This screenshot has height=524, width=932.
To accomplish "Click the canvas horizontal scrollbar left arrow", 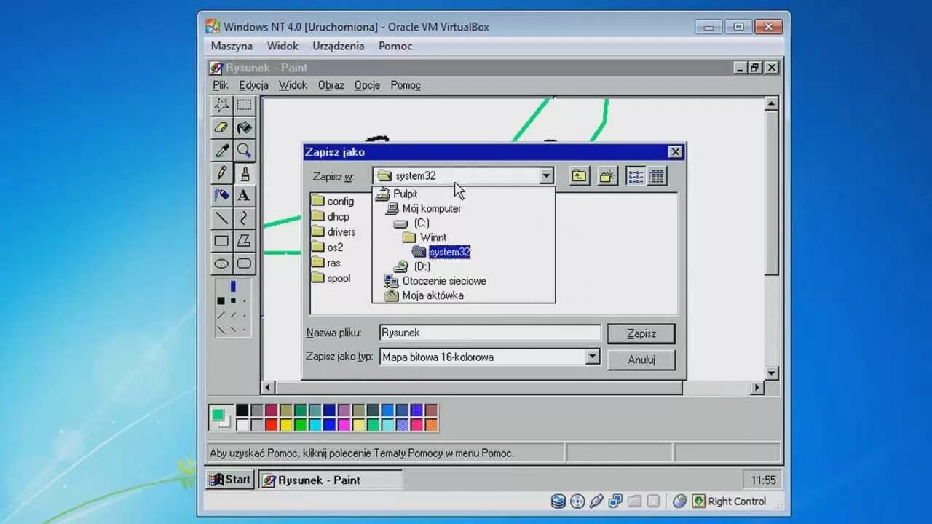I will point(269,388).
